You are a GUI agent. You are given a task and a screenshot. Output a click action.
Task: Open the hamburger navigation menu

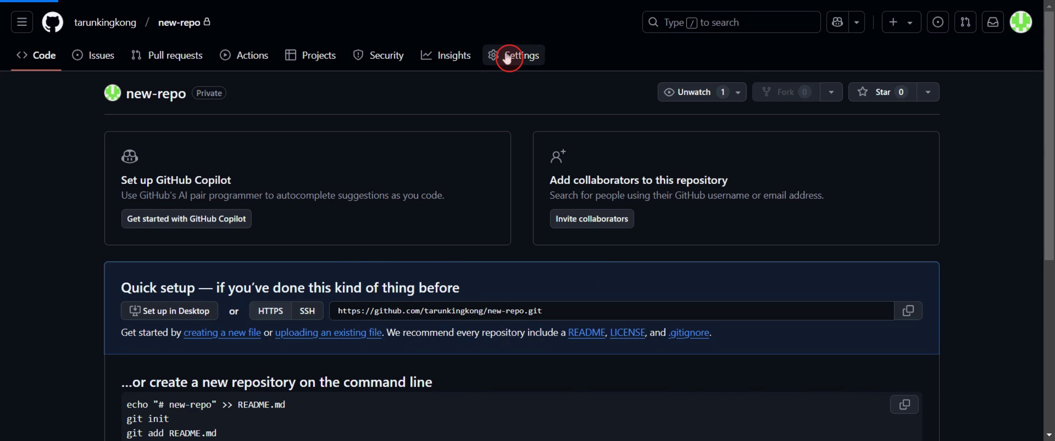point(22,22)
